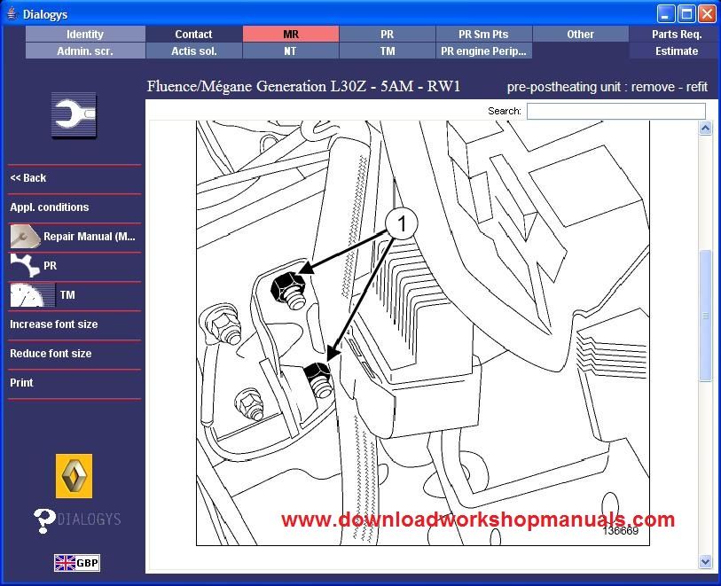This screenshot has width=721, height=586.
Task: Open the PR engine Perip... tab
Action: [483, 51]
